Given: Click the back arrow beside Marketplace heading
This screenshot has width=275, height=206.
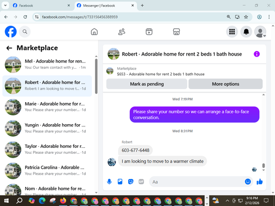Looking at the screenshot, I should tap(9, 48).
